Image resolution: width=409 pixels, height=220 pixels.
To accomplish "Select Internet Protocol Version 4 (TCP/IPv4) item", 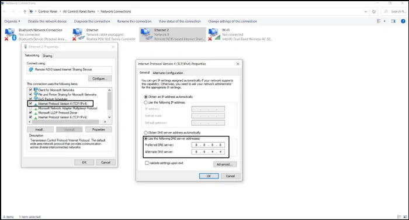I will 63,104.
